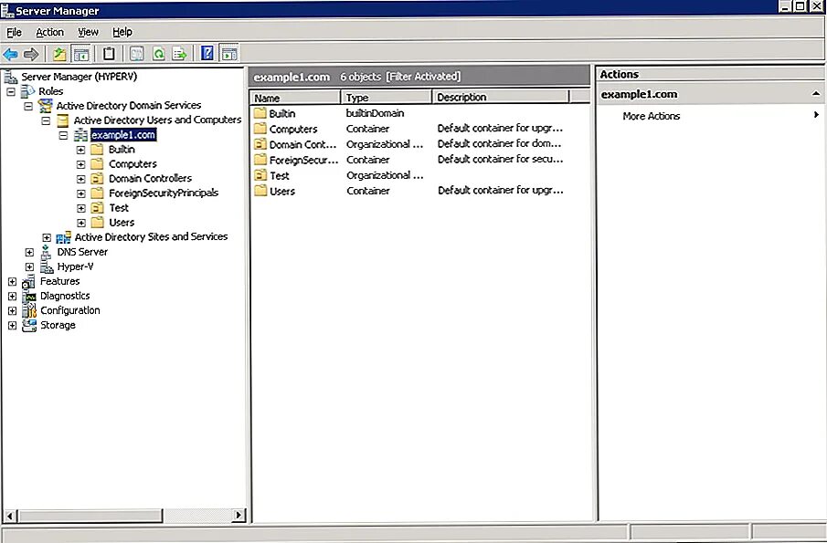Expand the Domain Controllers tree node
Viewport: 827px width, 543px height.
pos(80,179)
